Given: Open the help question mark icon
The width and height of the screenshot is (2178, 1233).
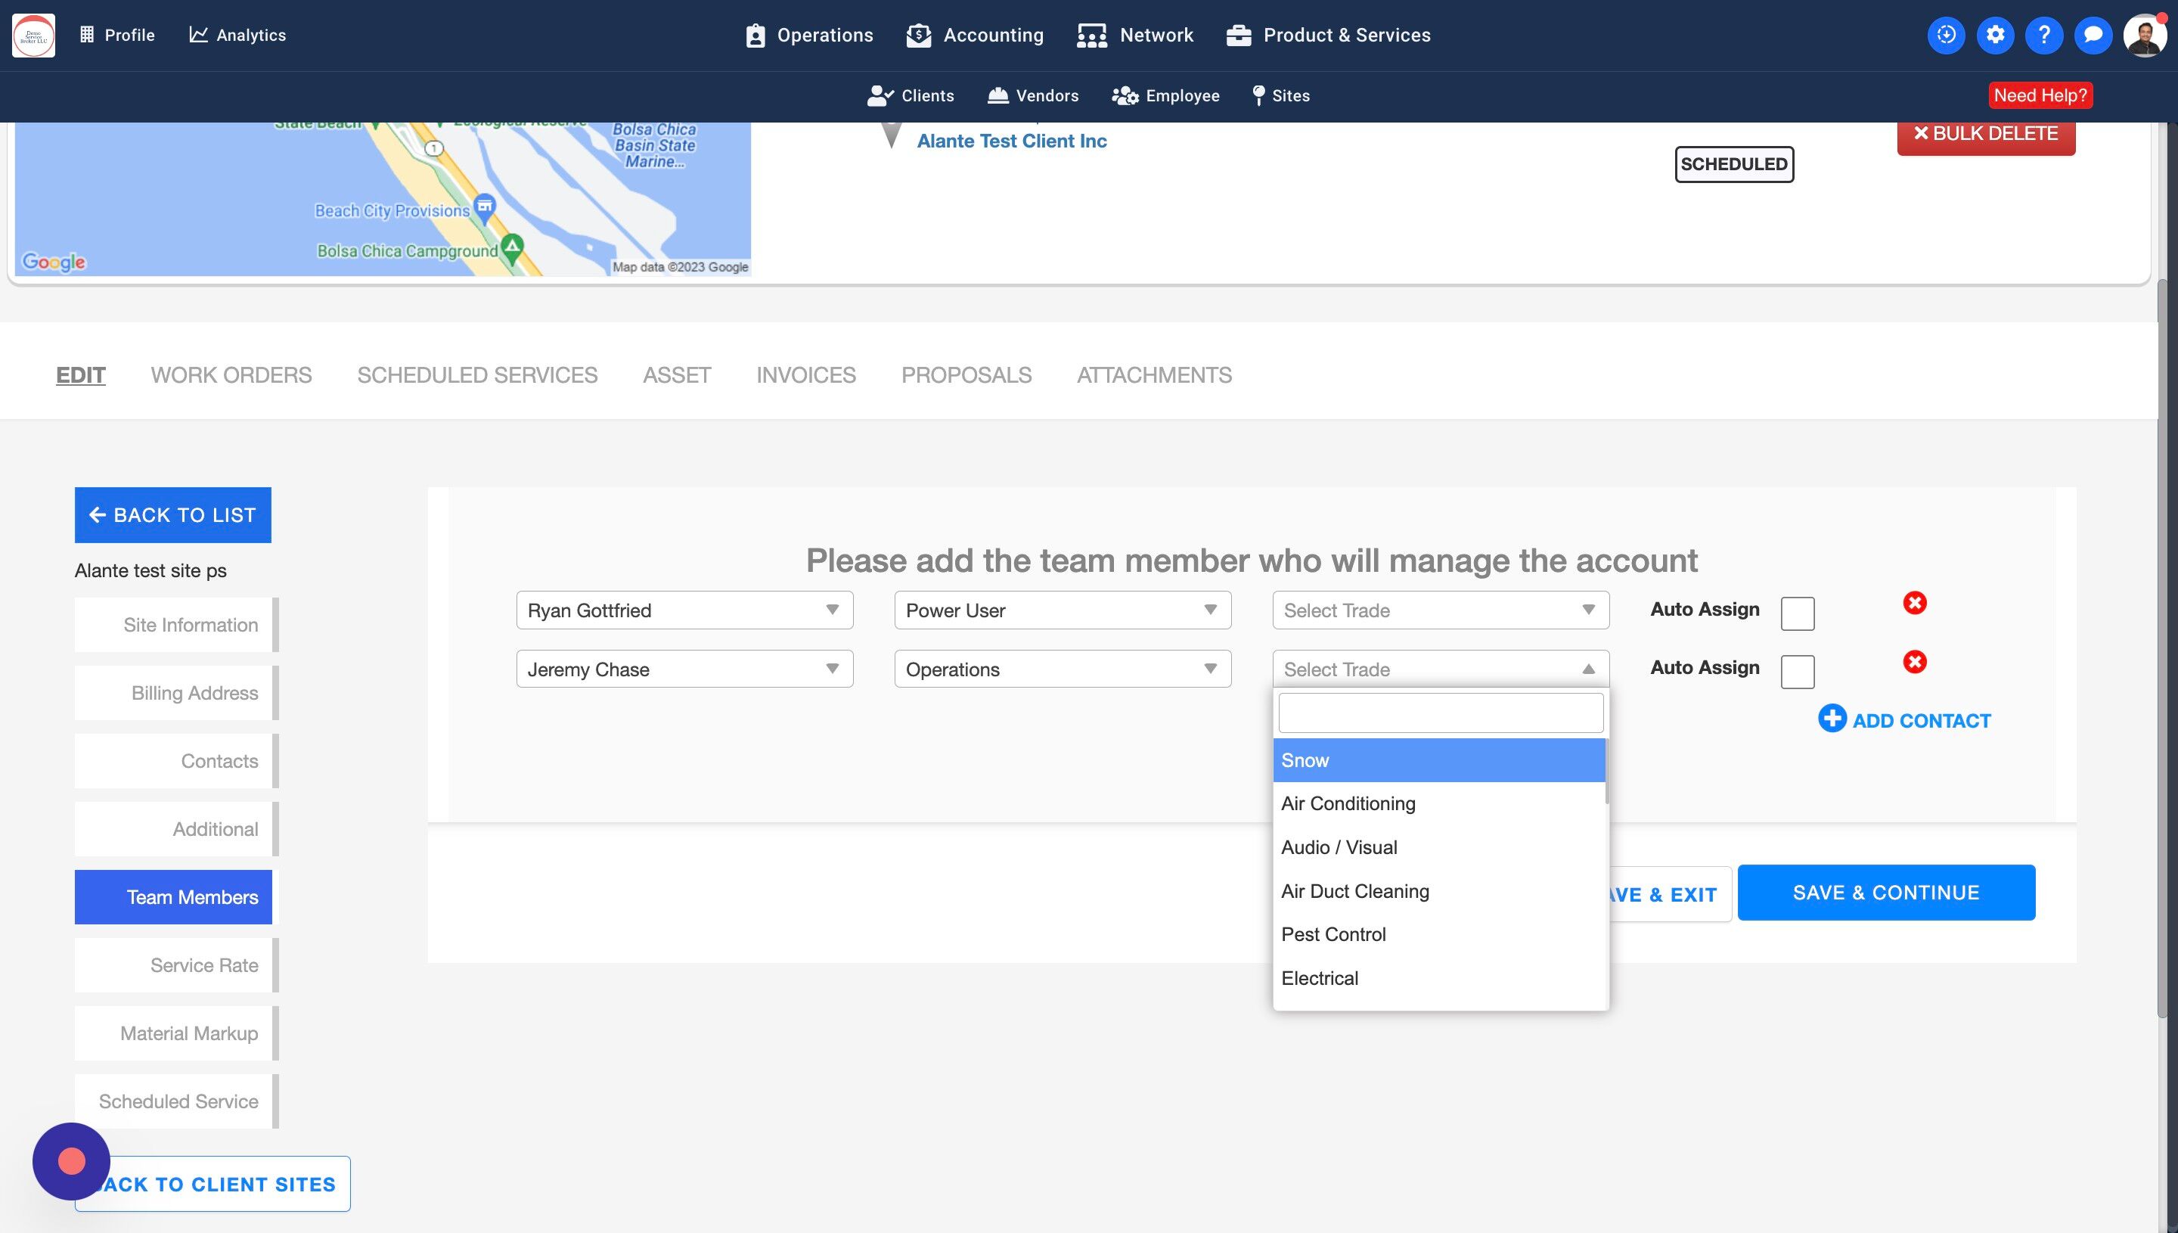Looking at the screenshot, I should [2043, 35].
